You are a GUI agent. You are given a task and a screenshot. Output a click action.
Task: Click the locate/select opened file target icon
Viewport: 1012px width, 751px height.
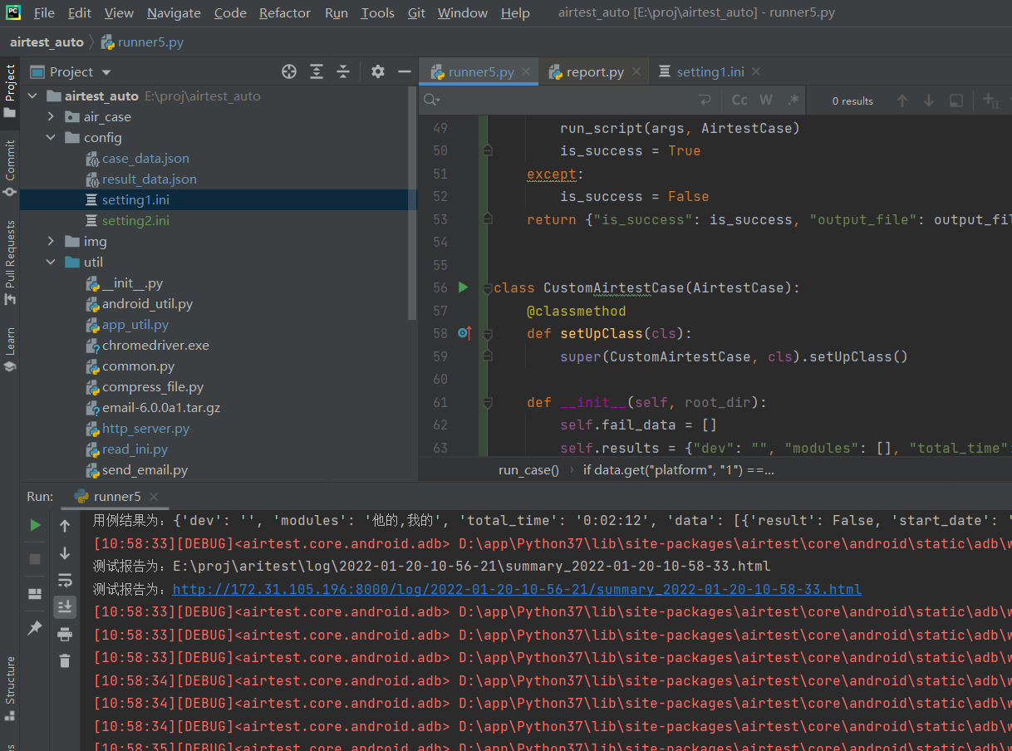(289, 71)
